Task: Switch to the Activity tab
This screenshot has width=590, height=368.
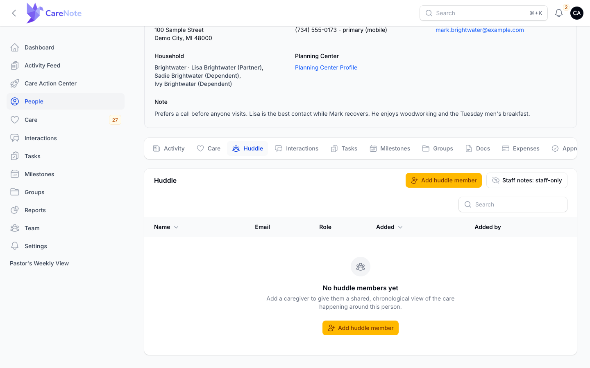Action: 169,148
